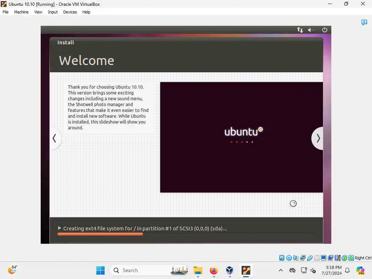This screenshot has width=372, height=279.
Task: Open the Machine menu
Action: click(x=21, y=12)
